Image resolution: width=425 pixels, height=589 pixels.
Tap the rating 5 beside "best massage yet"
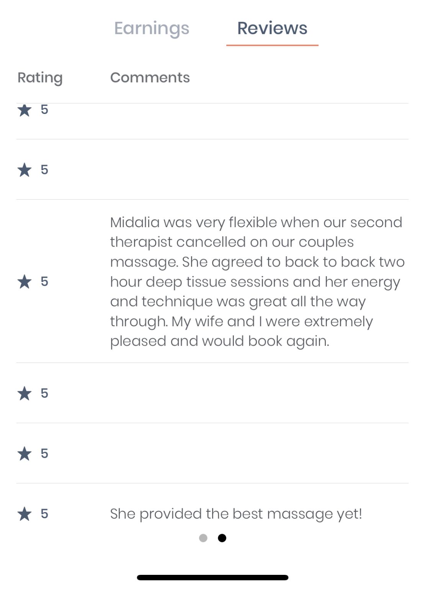(44, 514)
